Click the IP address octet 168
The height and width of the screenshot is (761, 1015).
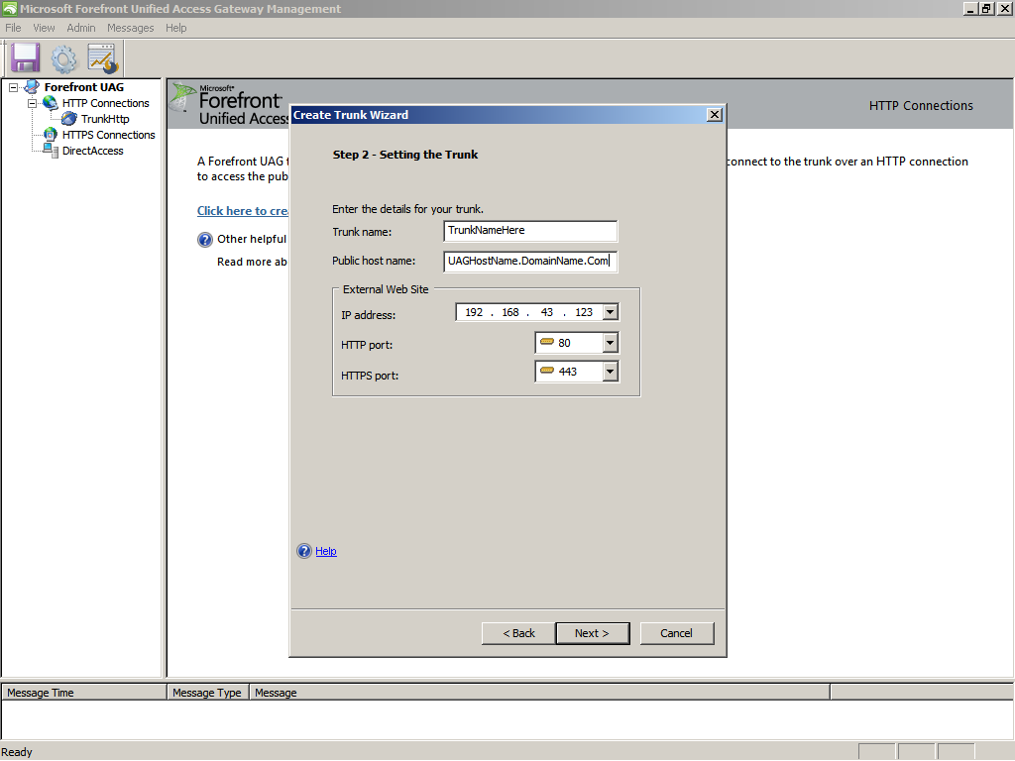coord(510,312)
